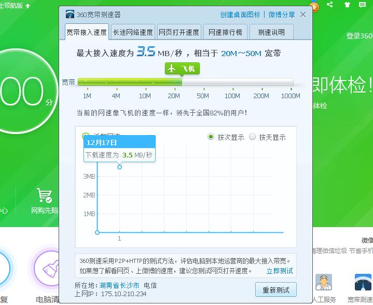
Task: Click the upgrade arrow next to 领航版
Action: click(28, 6)
